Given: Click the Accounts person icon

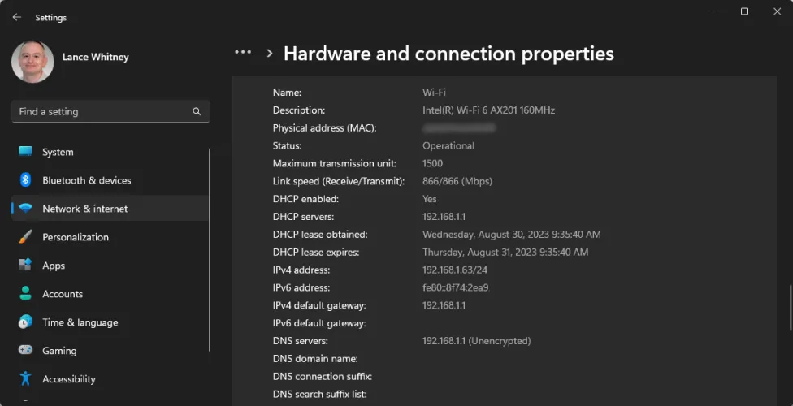Looking at the screenshot, I should tap(26, 294).
